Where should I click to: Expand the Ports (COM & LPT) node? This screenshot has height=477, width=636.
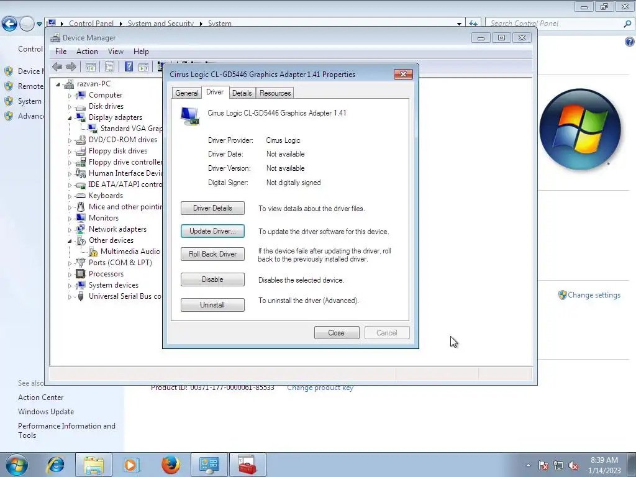(x=70, y=263)
